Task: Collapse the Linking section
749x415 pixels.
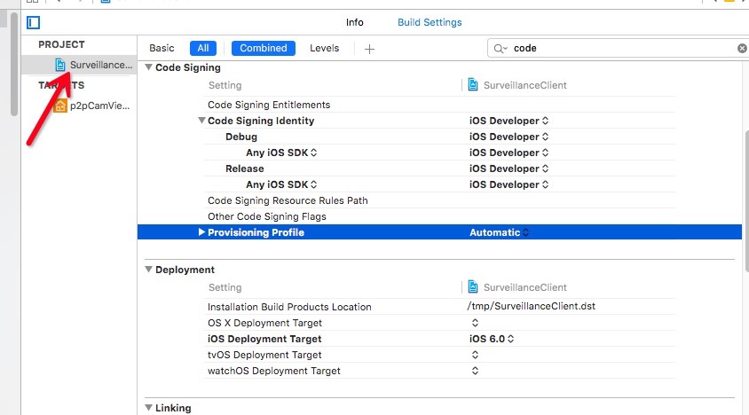Action: 148,407
